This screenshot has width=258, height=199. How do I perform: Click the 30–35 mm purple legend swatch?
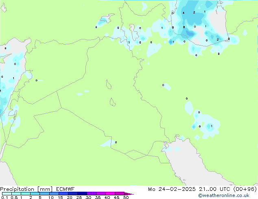pos(92,194)
